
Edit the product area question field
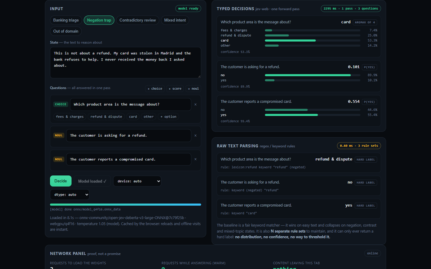coord(131,104)
